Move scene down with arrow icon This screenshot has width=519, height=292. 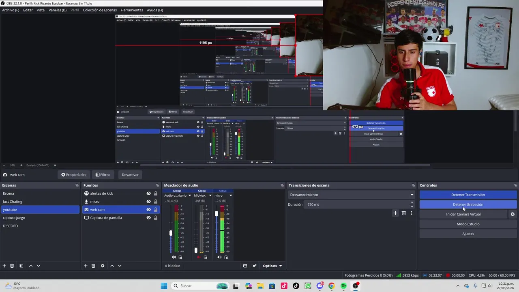pos(38,266)
